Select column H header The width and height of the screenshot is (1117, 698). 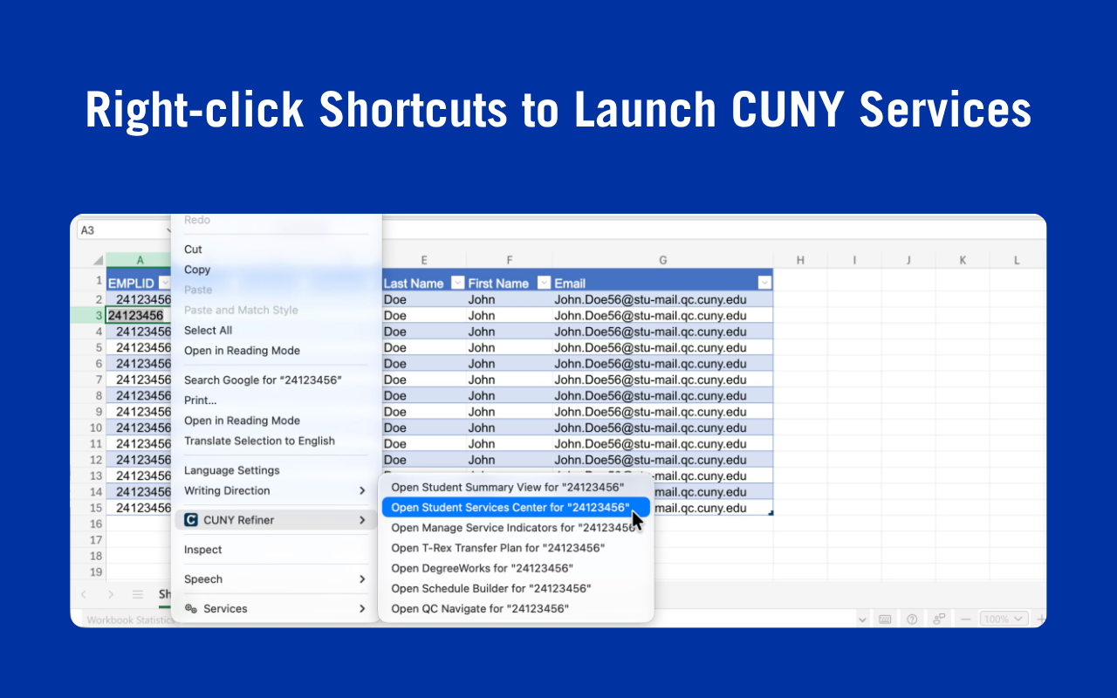pyautogui.click(x=800, y=260)
